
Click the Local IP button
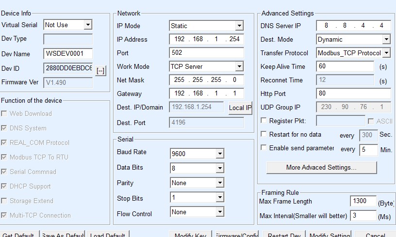click(240, 108)
